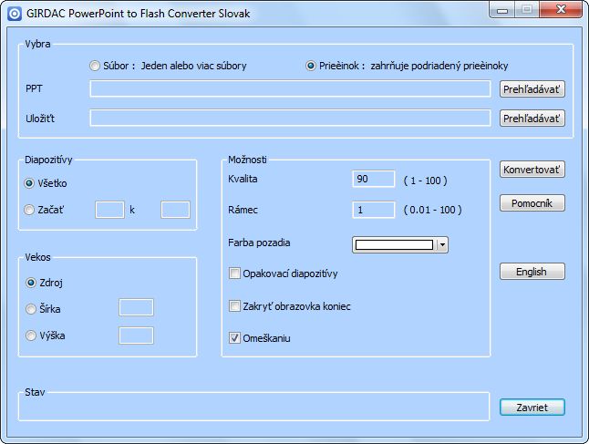Screen dimensions: 589x444
Task: Click the "( 0.01 - 100 )" frame range text
Action: point(432,210)
